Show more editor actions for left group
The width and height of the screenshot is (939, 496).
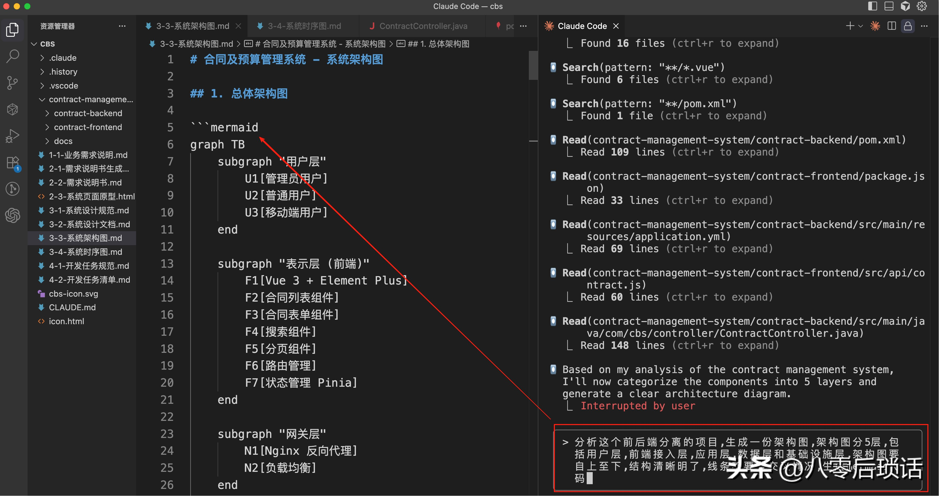point(523,26)
